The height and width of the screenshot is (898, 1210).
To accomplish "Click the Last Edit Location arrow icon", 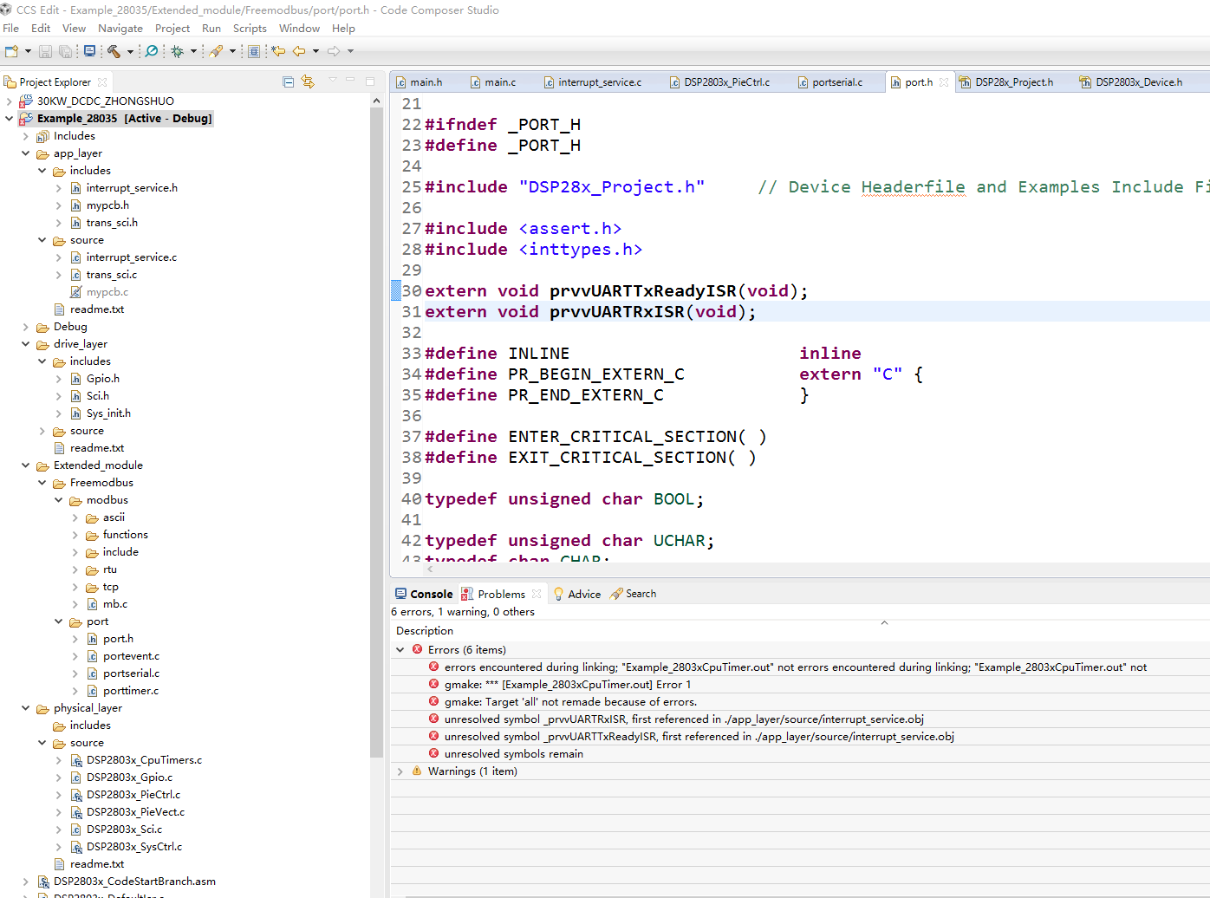I will 278,51.
